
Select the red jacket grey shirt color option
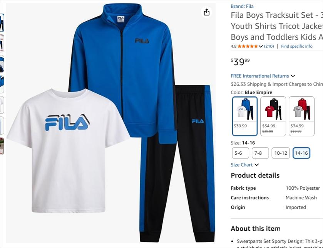(x=301, y=116)
